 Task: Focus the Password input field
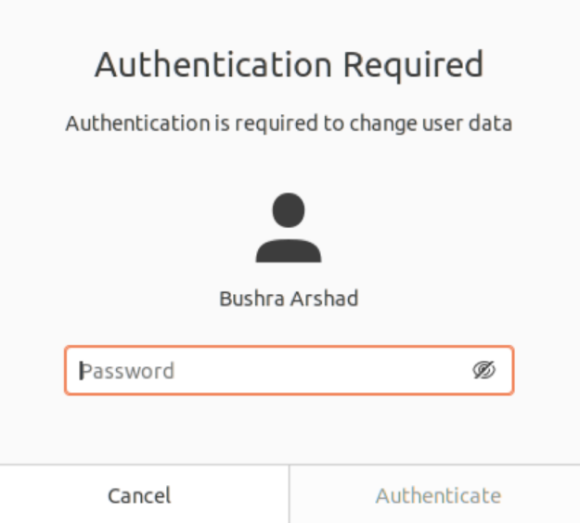pyautogui.click(x=278, y=371)
